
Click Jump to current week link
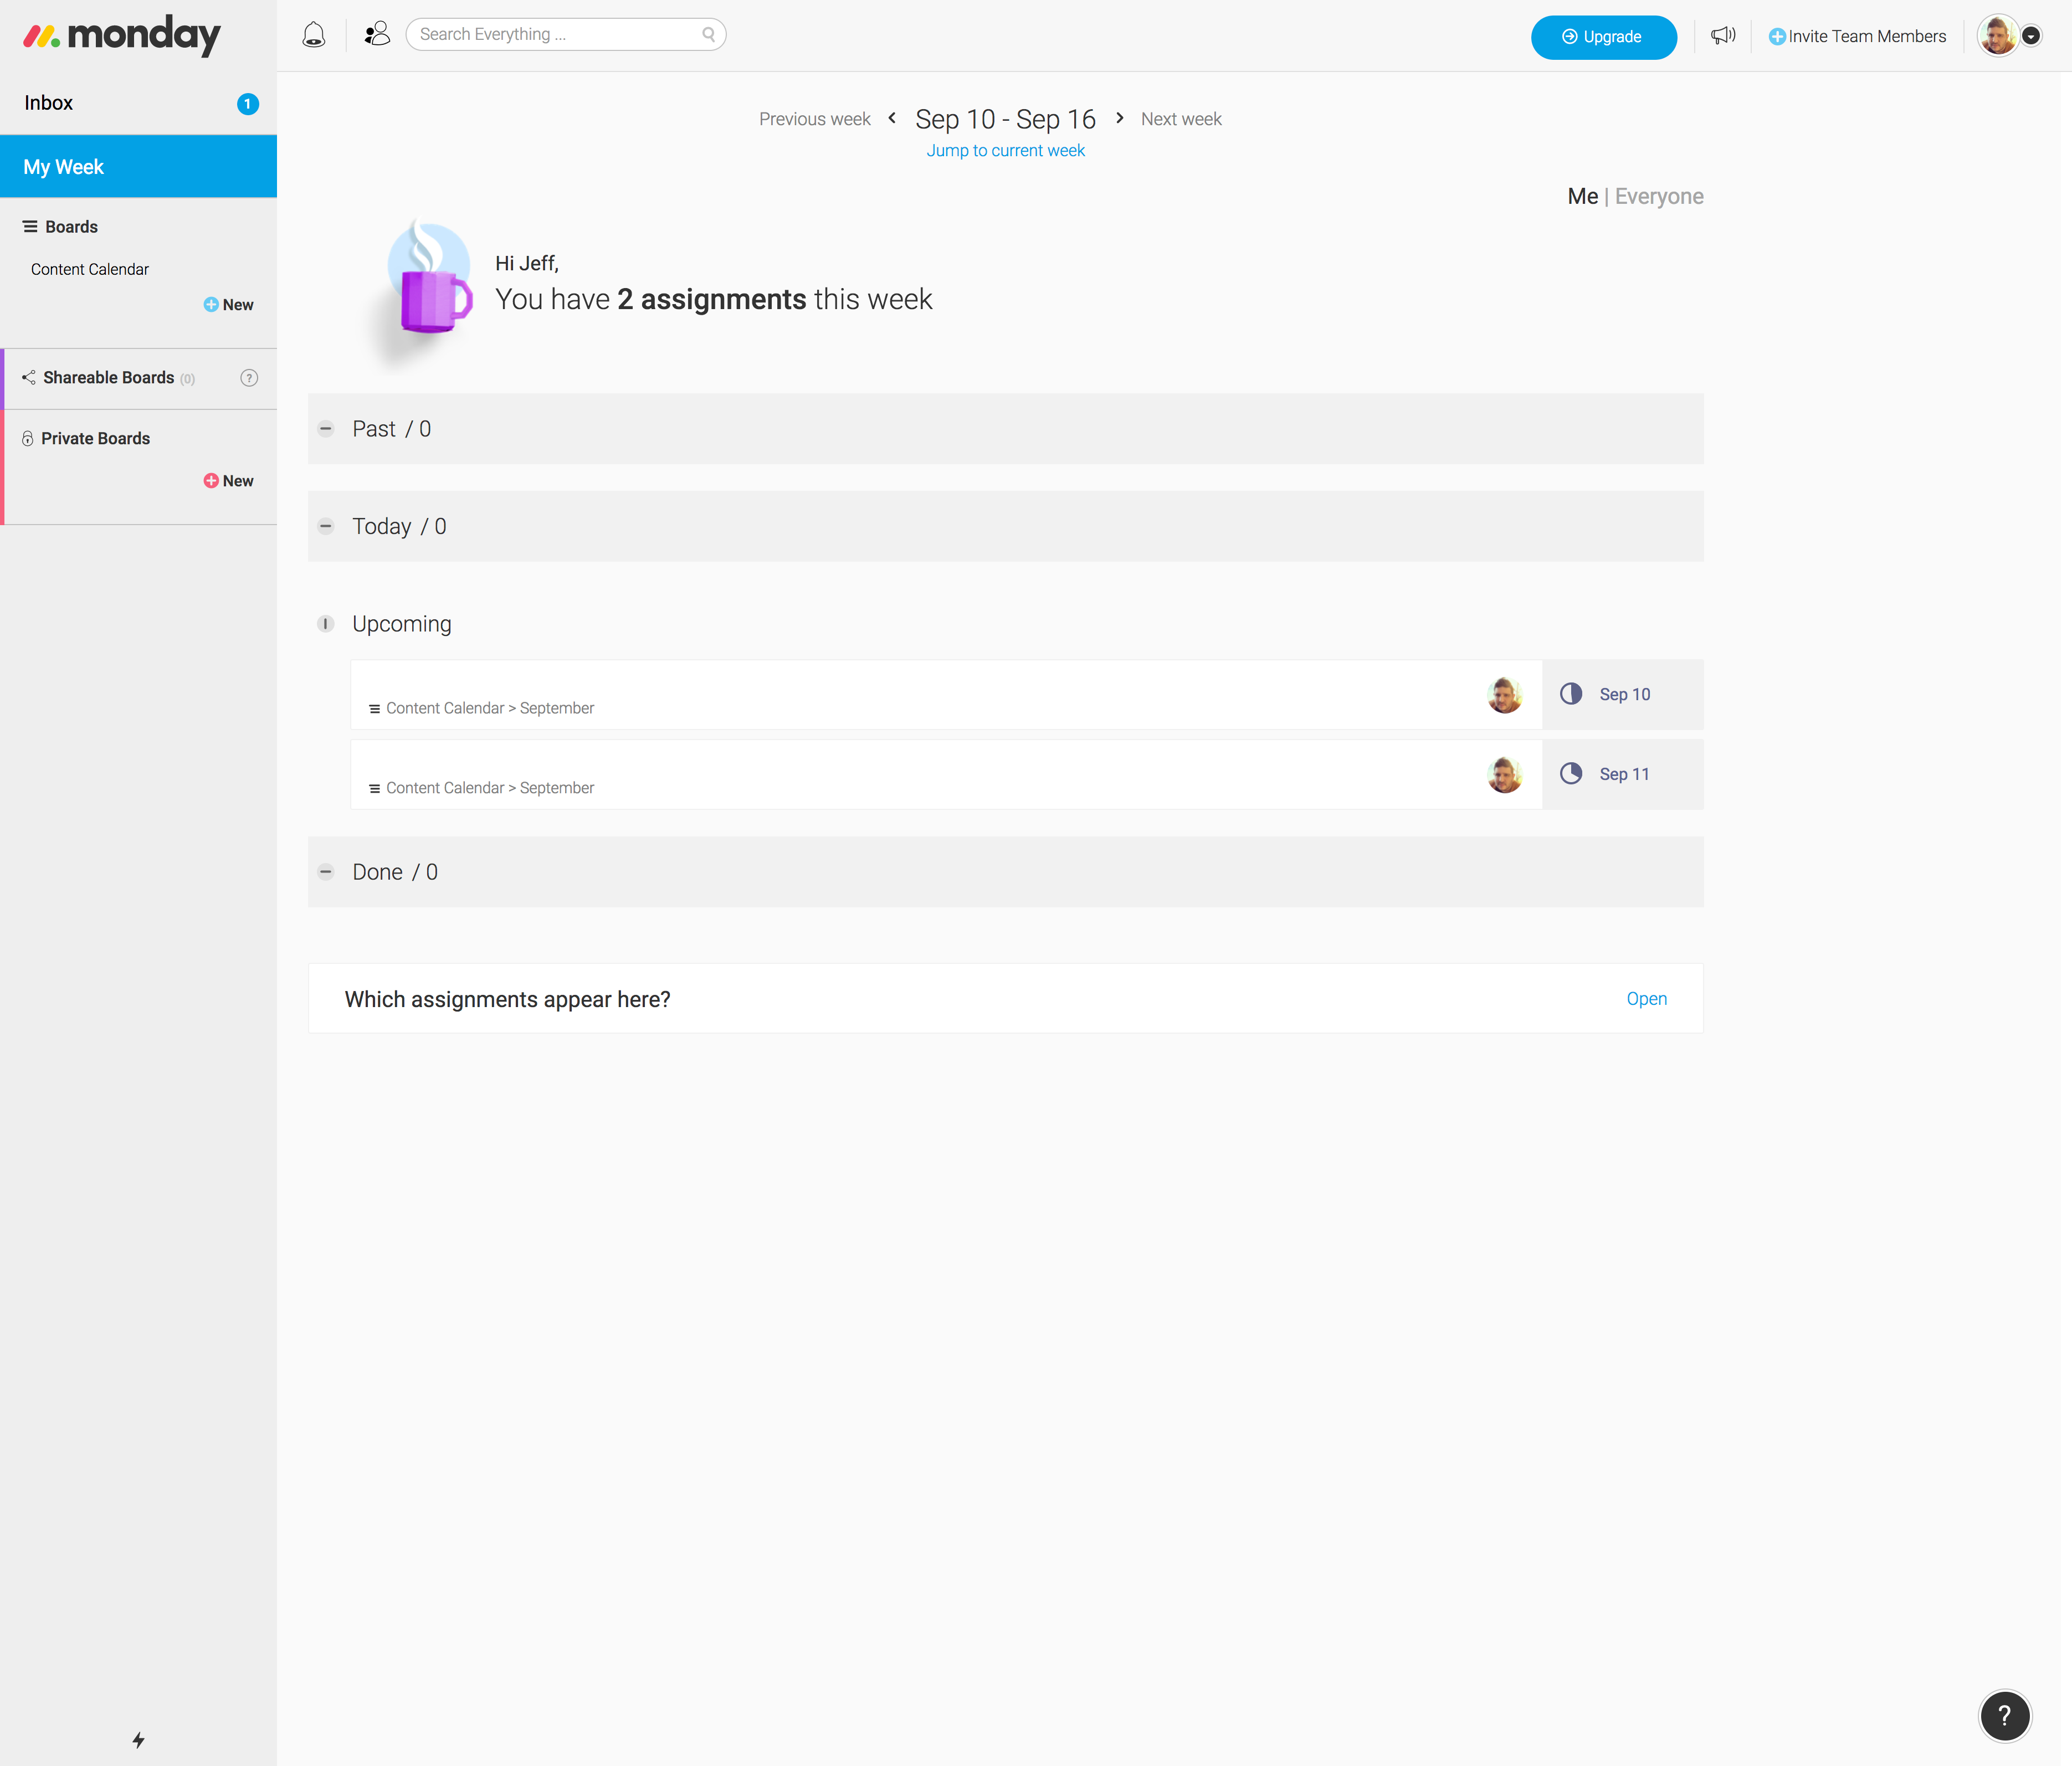point(1005,151)
